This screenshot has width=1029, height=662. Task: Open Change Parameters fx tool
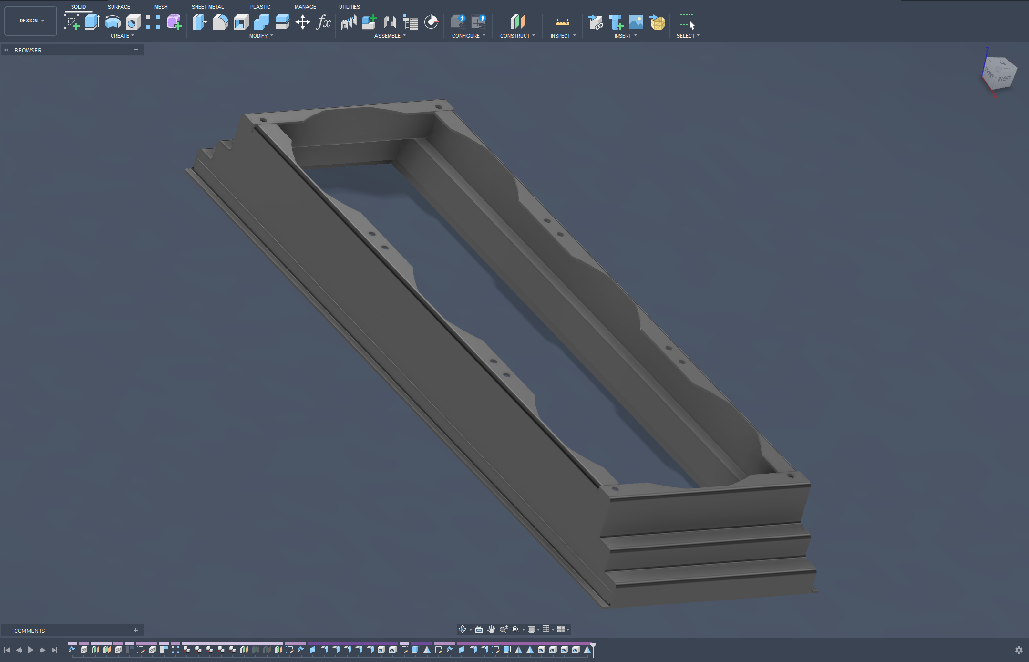coord(323,22)
